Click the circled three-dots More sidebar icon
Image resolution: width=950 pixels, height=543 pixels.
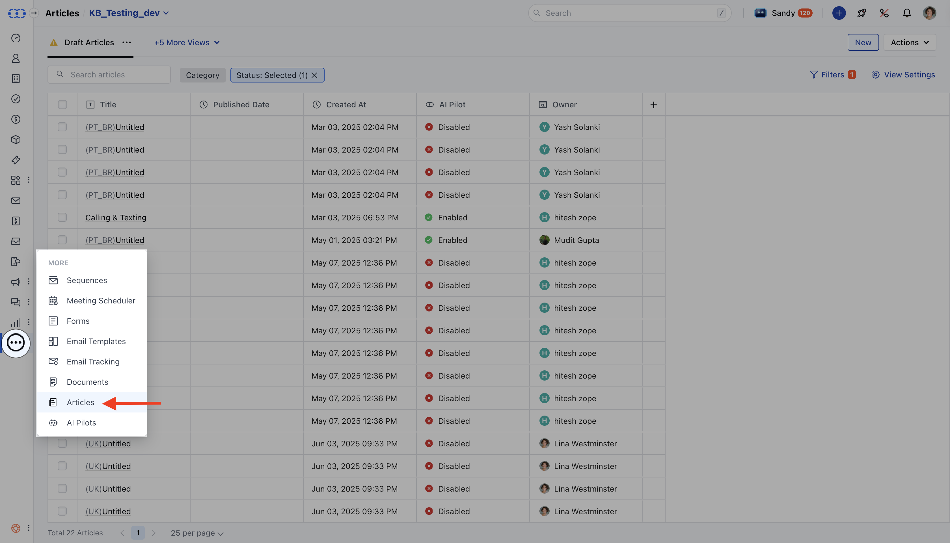tap(16, 343)
